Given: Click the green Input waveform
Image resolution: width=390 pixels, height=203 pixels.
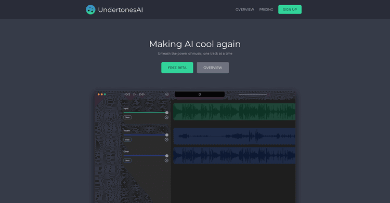Looking at the screenshot, I should (235, 112).
